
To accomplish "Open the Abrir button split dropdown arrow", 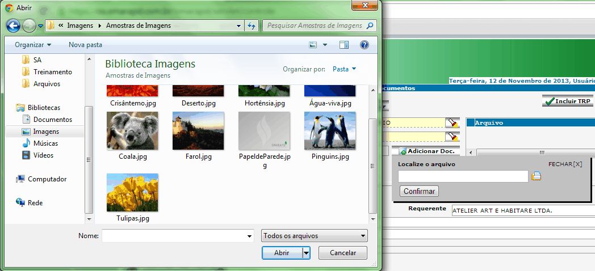I will (306, 253).
